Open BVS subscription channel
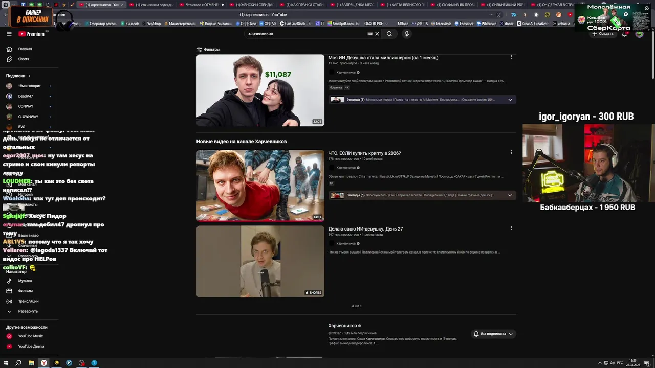655x368 pixels. (21, 127)
